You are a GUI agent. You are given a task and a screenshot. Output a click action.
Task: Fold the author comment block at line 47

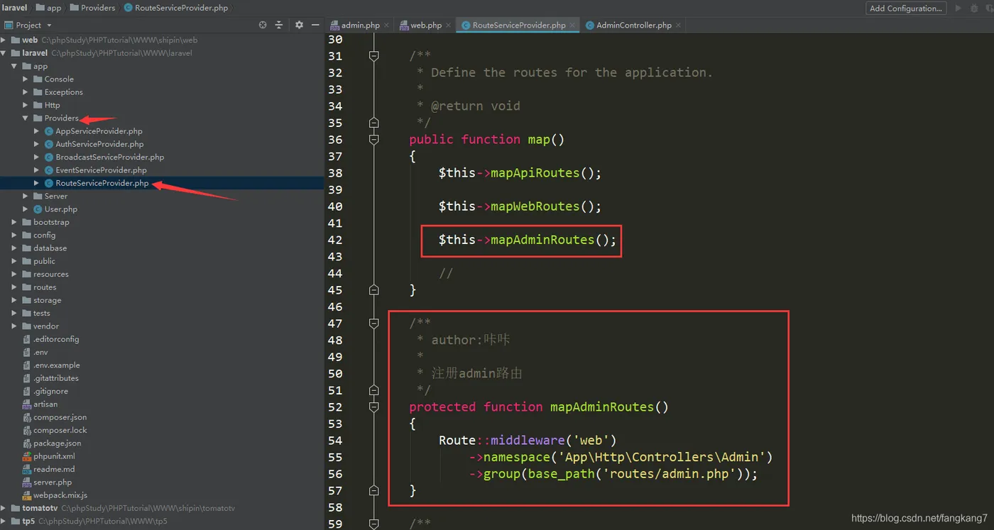coord(374,324)
